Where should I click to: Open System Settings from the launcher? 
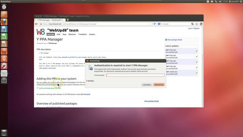click(4, 66)
